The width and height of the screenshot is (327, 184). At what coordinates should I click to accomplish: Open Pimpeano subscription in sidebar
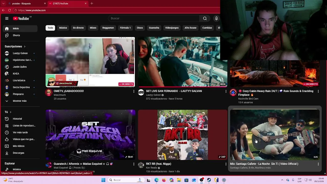20,94
